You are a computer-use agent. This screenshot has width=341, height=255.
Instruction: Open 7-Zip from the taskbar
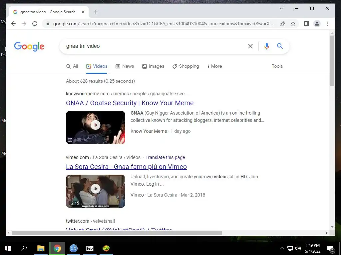point(90,248)
